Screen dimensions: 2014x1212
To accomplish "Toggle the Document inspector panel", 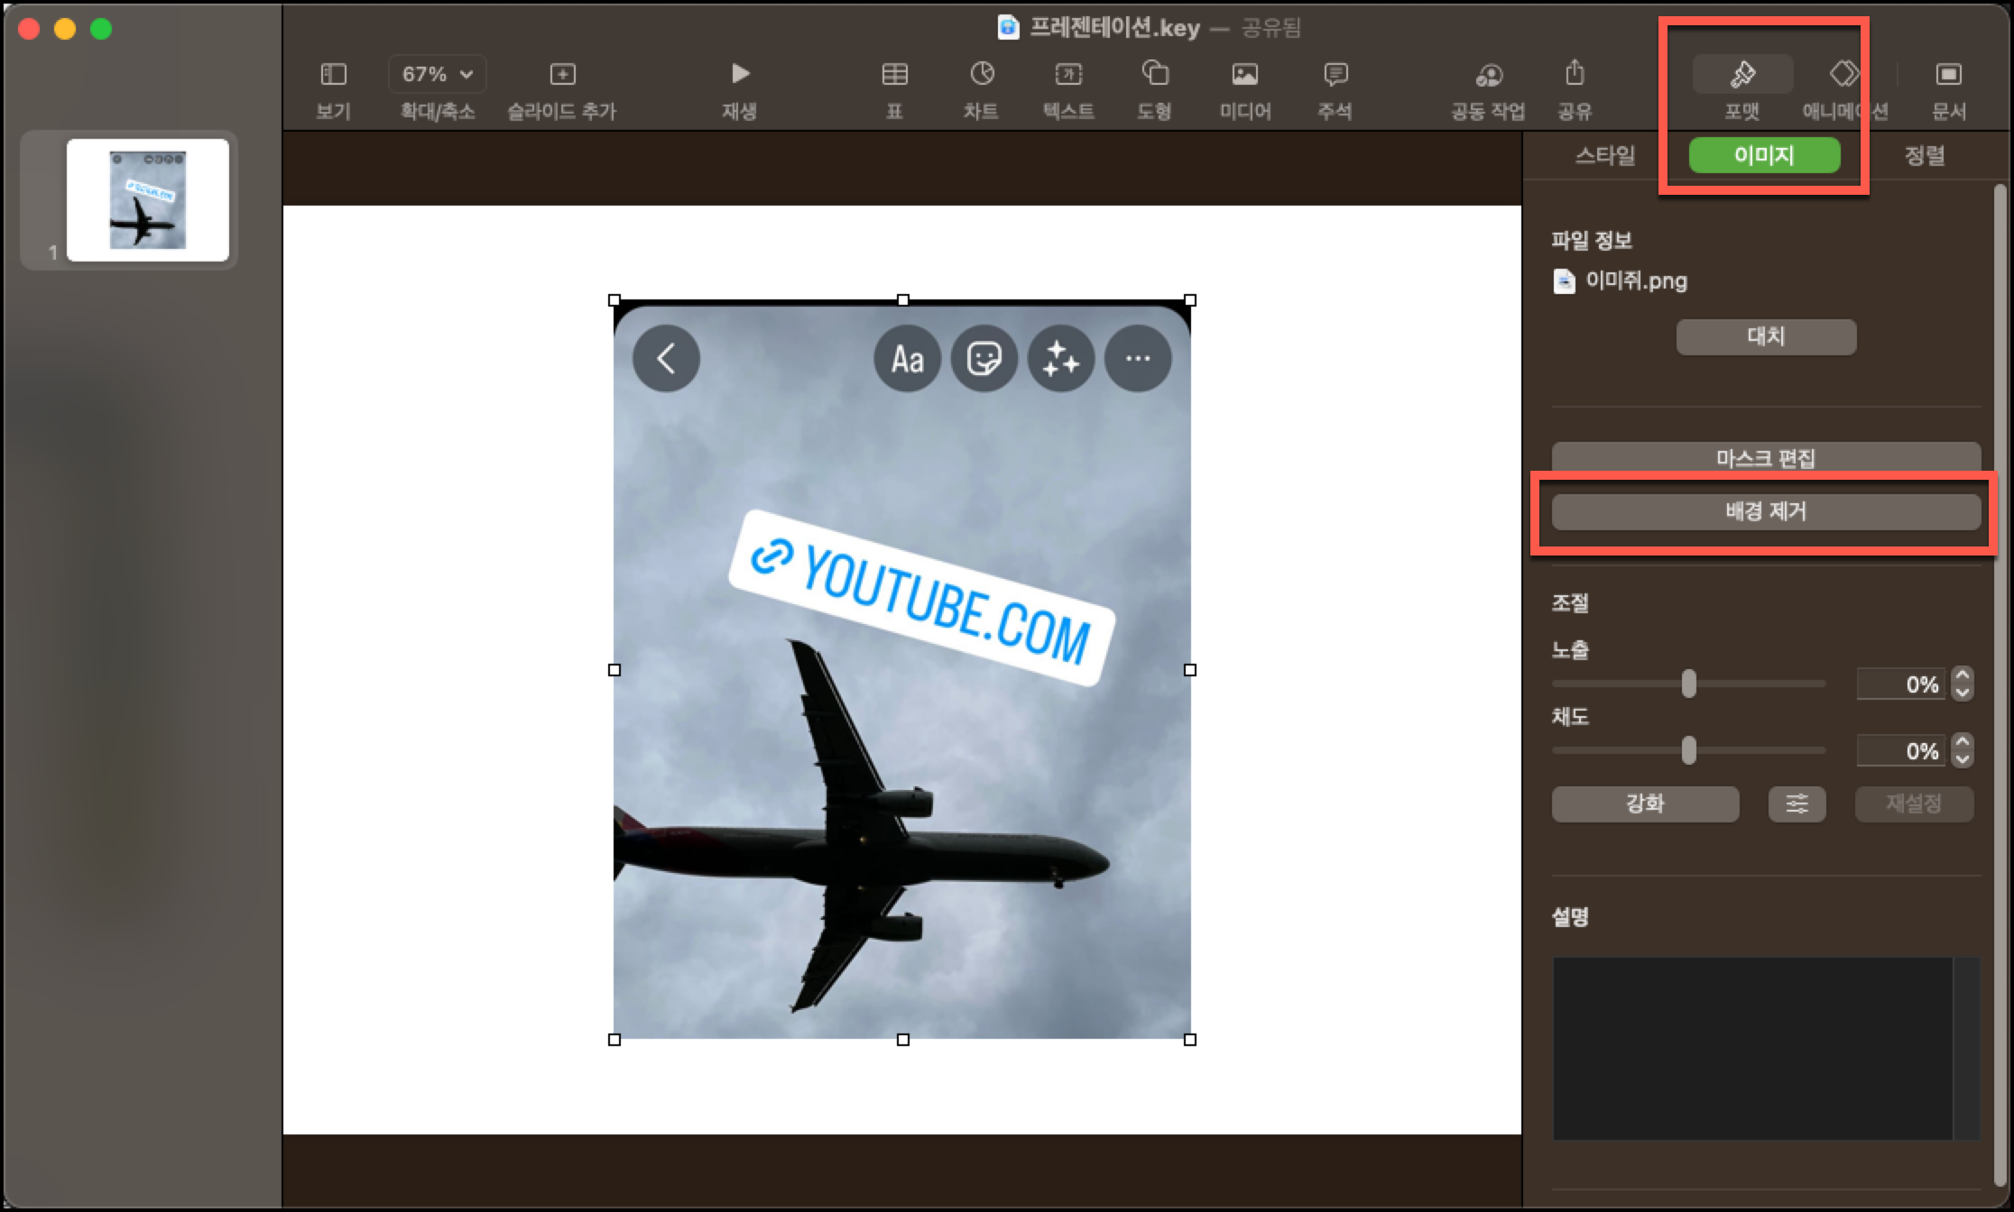I will pyautogui.click(x=1948, y=74).
